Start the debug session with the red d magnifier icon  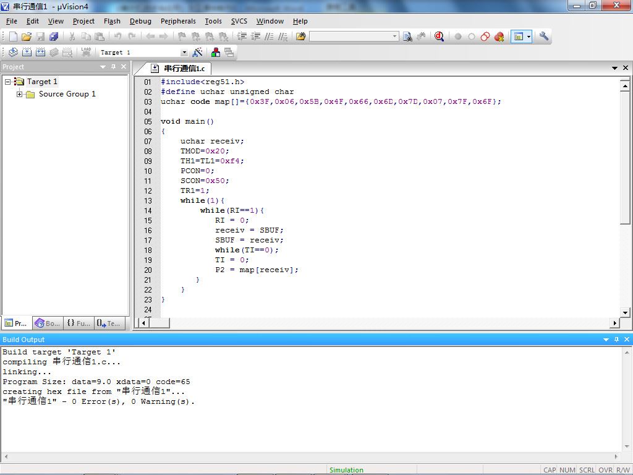coord(440,36)
